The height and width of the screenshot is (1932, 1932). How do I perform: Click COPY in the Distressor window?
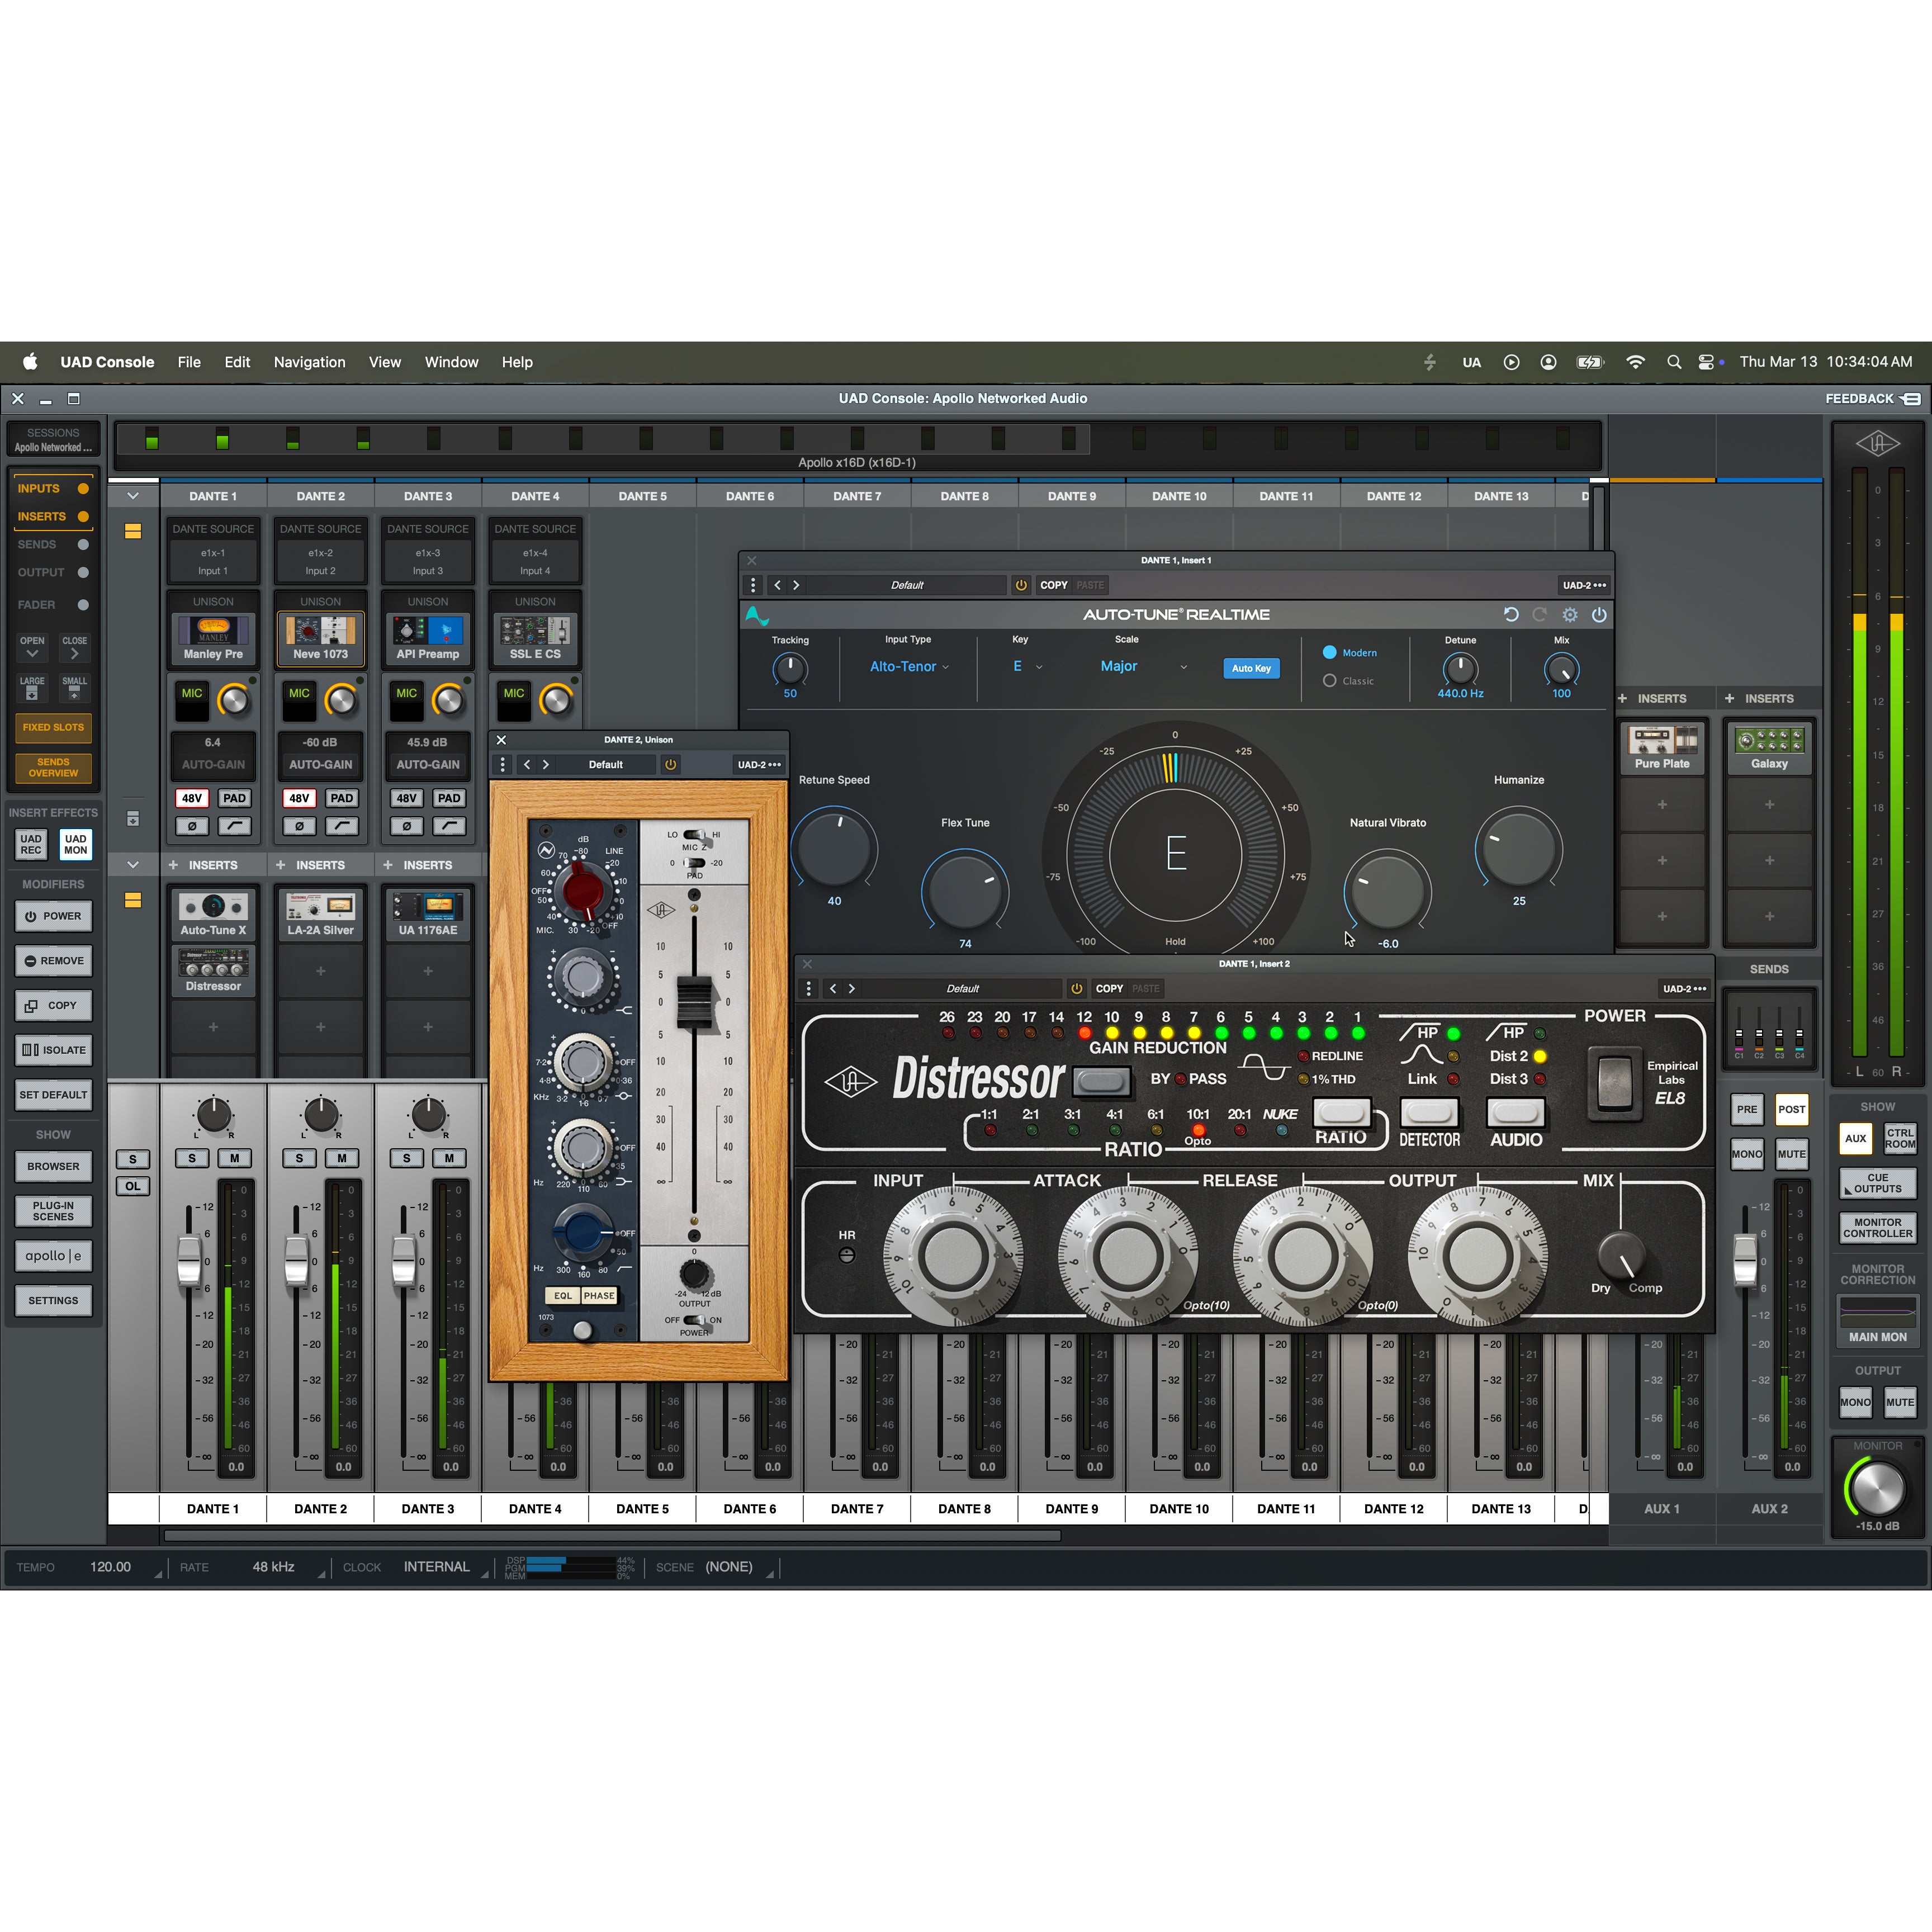point(1109,988)
